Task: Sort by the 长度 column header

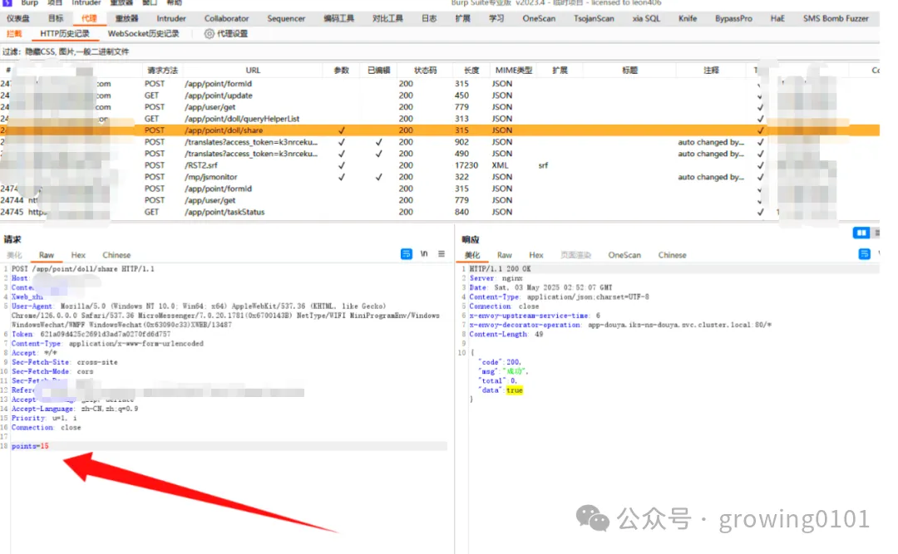Action: tap(471, 71)
